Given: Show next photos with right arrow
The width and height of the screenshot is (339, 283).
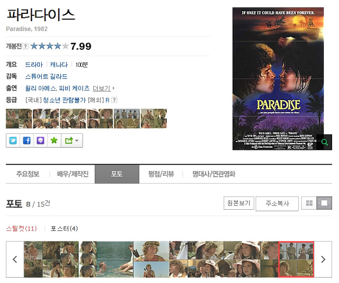Looking at the screenshot, I should pos(323,259).
